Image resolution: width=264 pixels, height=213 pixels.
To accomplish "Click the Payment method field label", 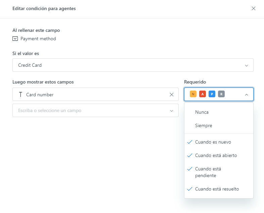I will tap(38, 39).
